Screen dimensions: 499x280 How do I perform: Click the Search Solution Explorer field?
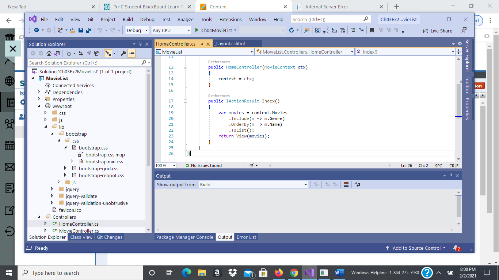click(85, 63)
